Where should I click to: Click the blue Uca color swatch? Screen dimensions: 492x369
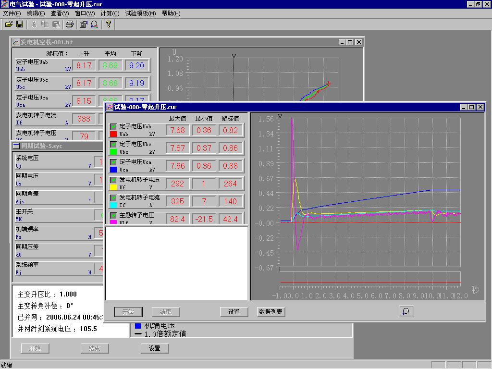point(113,170)
